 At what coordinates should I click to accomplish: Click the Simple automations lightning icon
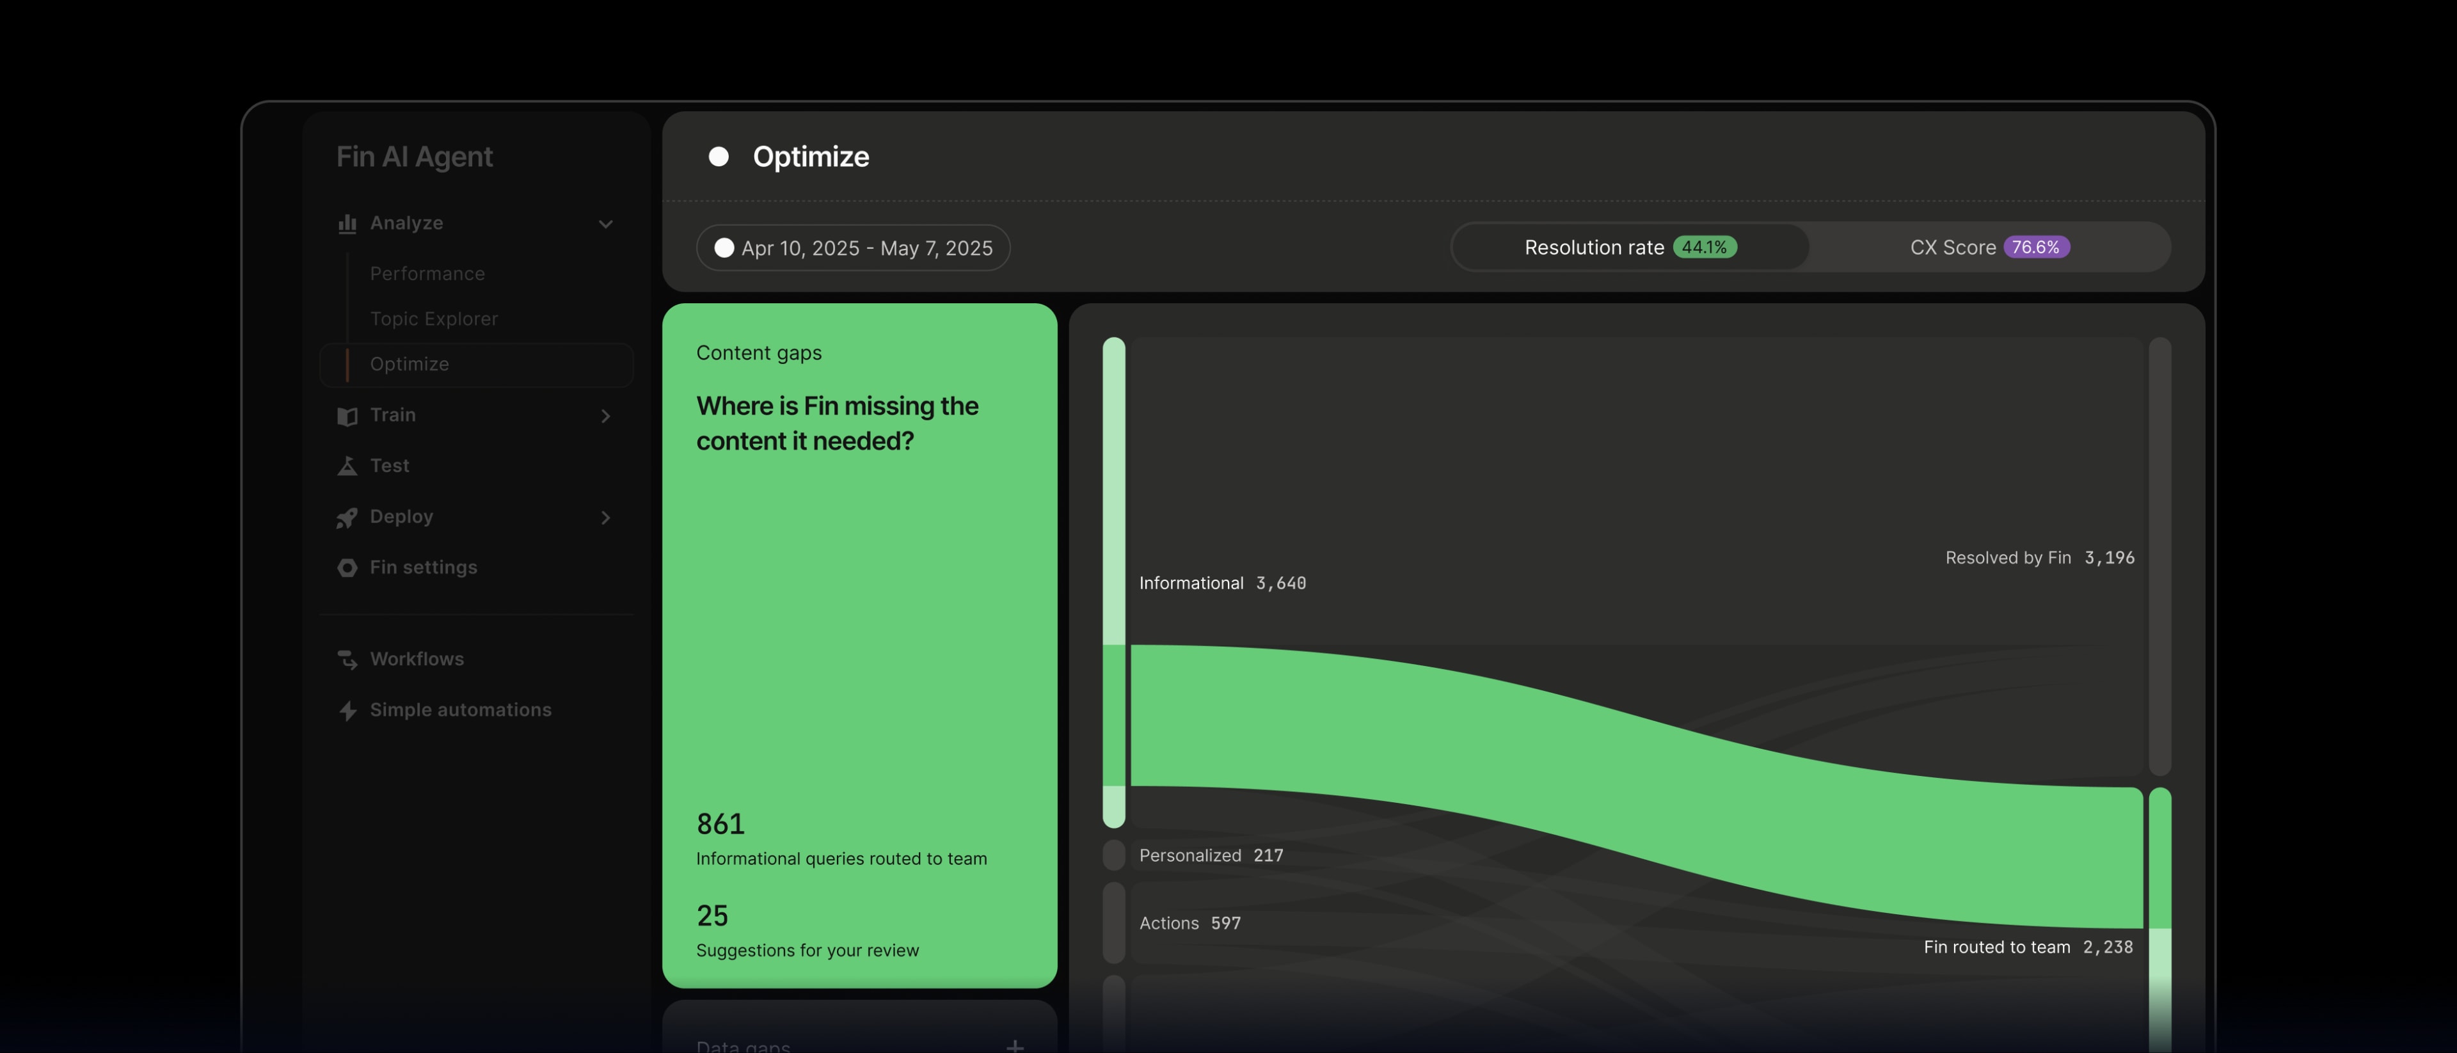click(x=347, y=711)
